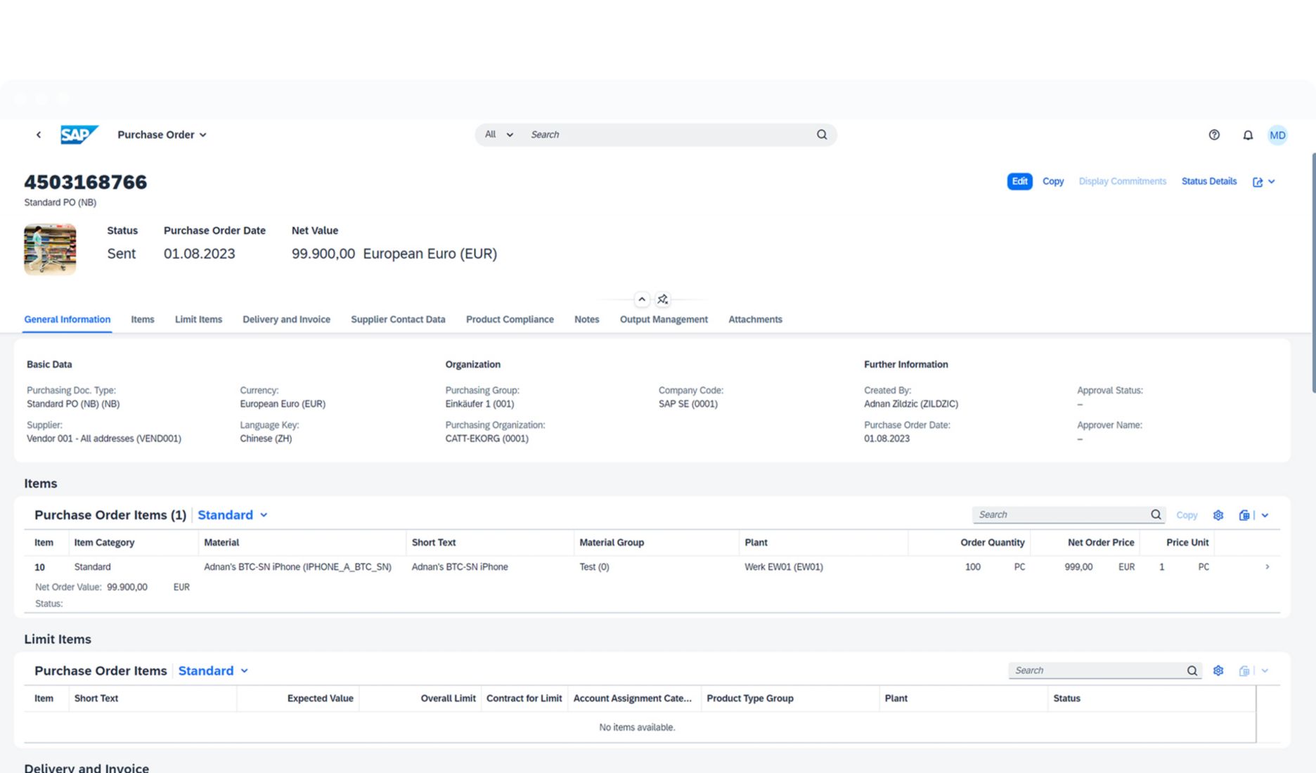Click the Edit button
This screenshot has height=773, width=1316.
point(1019,181)
